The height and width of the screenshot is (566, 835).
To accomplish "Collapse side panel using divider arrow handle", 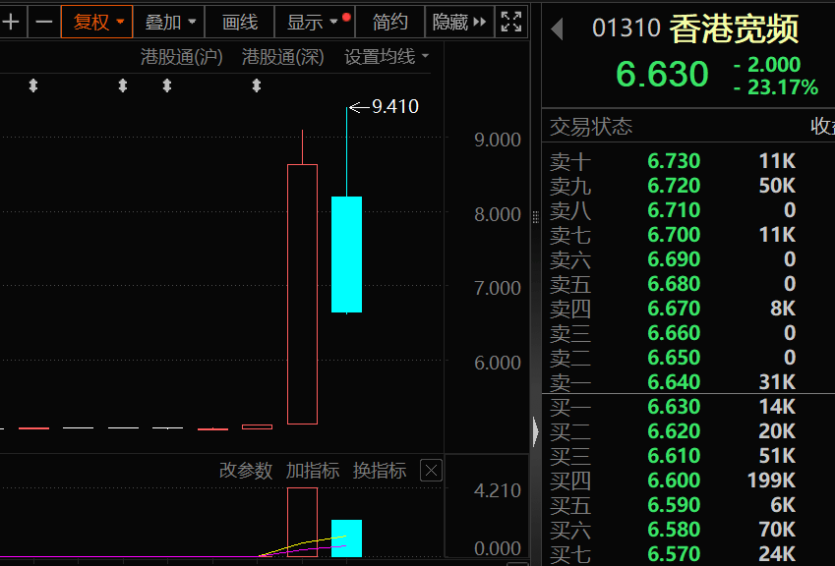I will [x=536, y=430].
